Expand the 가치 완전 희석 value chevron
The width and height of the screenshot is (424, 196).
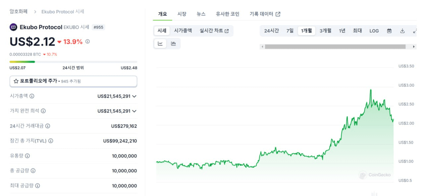134,111
